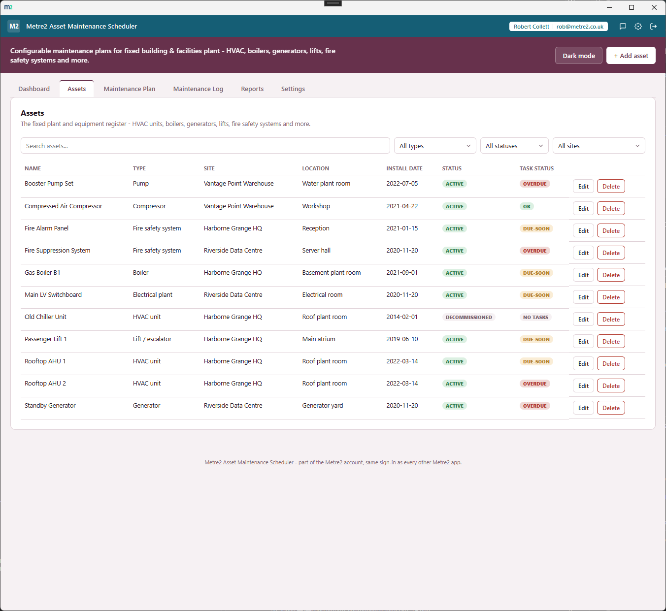Edit the Fire Alarm Panel asset
This screenshot has width=666, height=611.
[583, 231]
